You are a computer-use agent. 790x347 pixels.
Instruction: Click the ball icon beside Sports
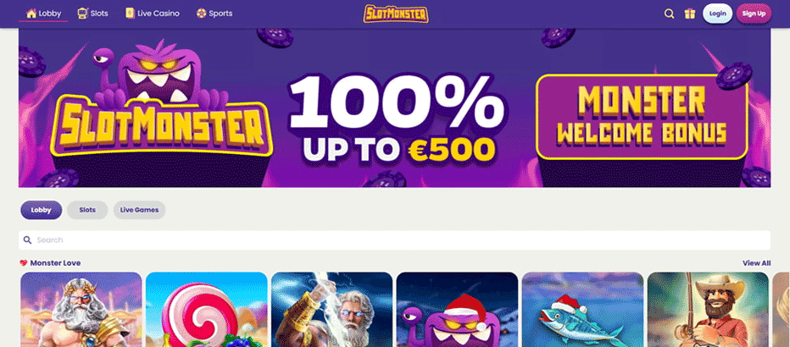tap(201, 14)
